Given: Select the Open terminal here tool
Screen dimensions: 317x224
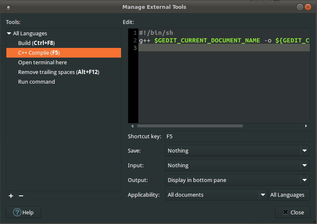Looking at the screenshot, I should 63,63.
